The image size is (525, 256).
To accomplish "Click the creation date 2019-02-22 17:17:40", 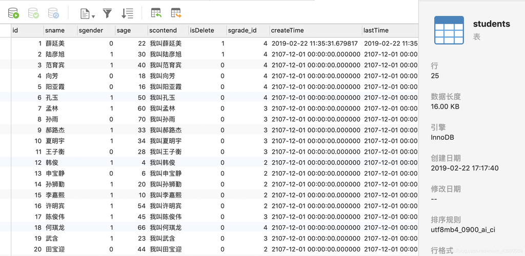I will [x=465, y=168].
